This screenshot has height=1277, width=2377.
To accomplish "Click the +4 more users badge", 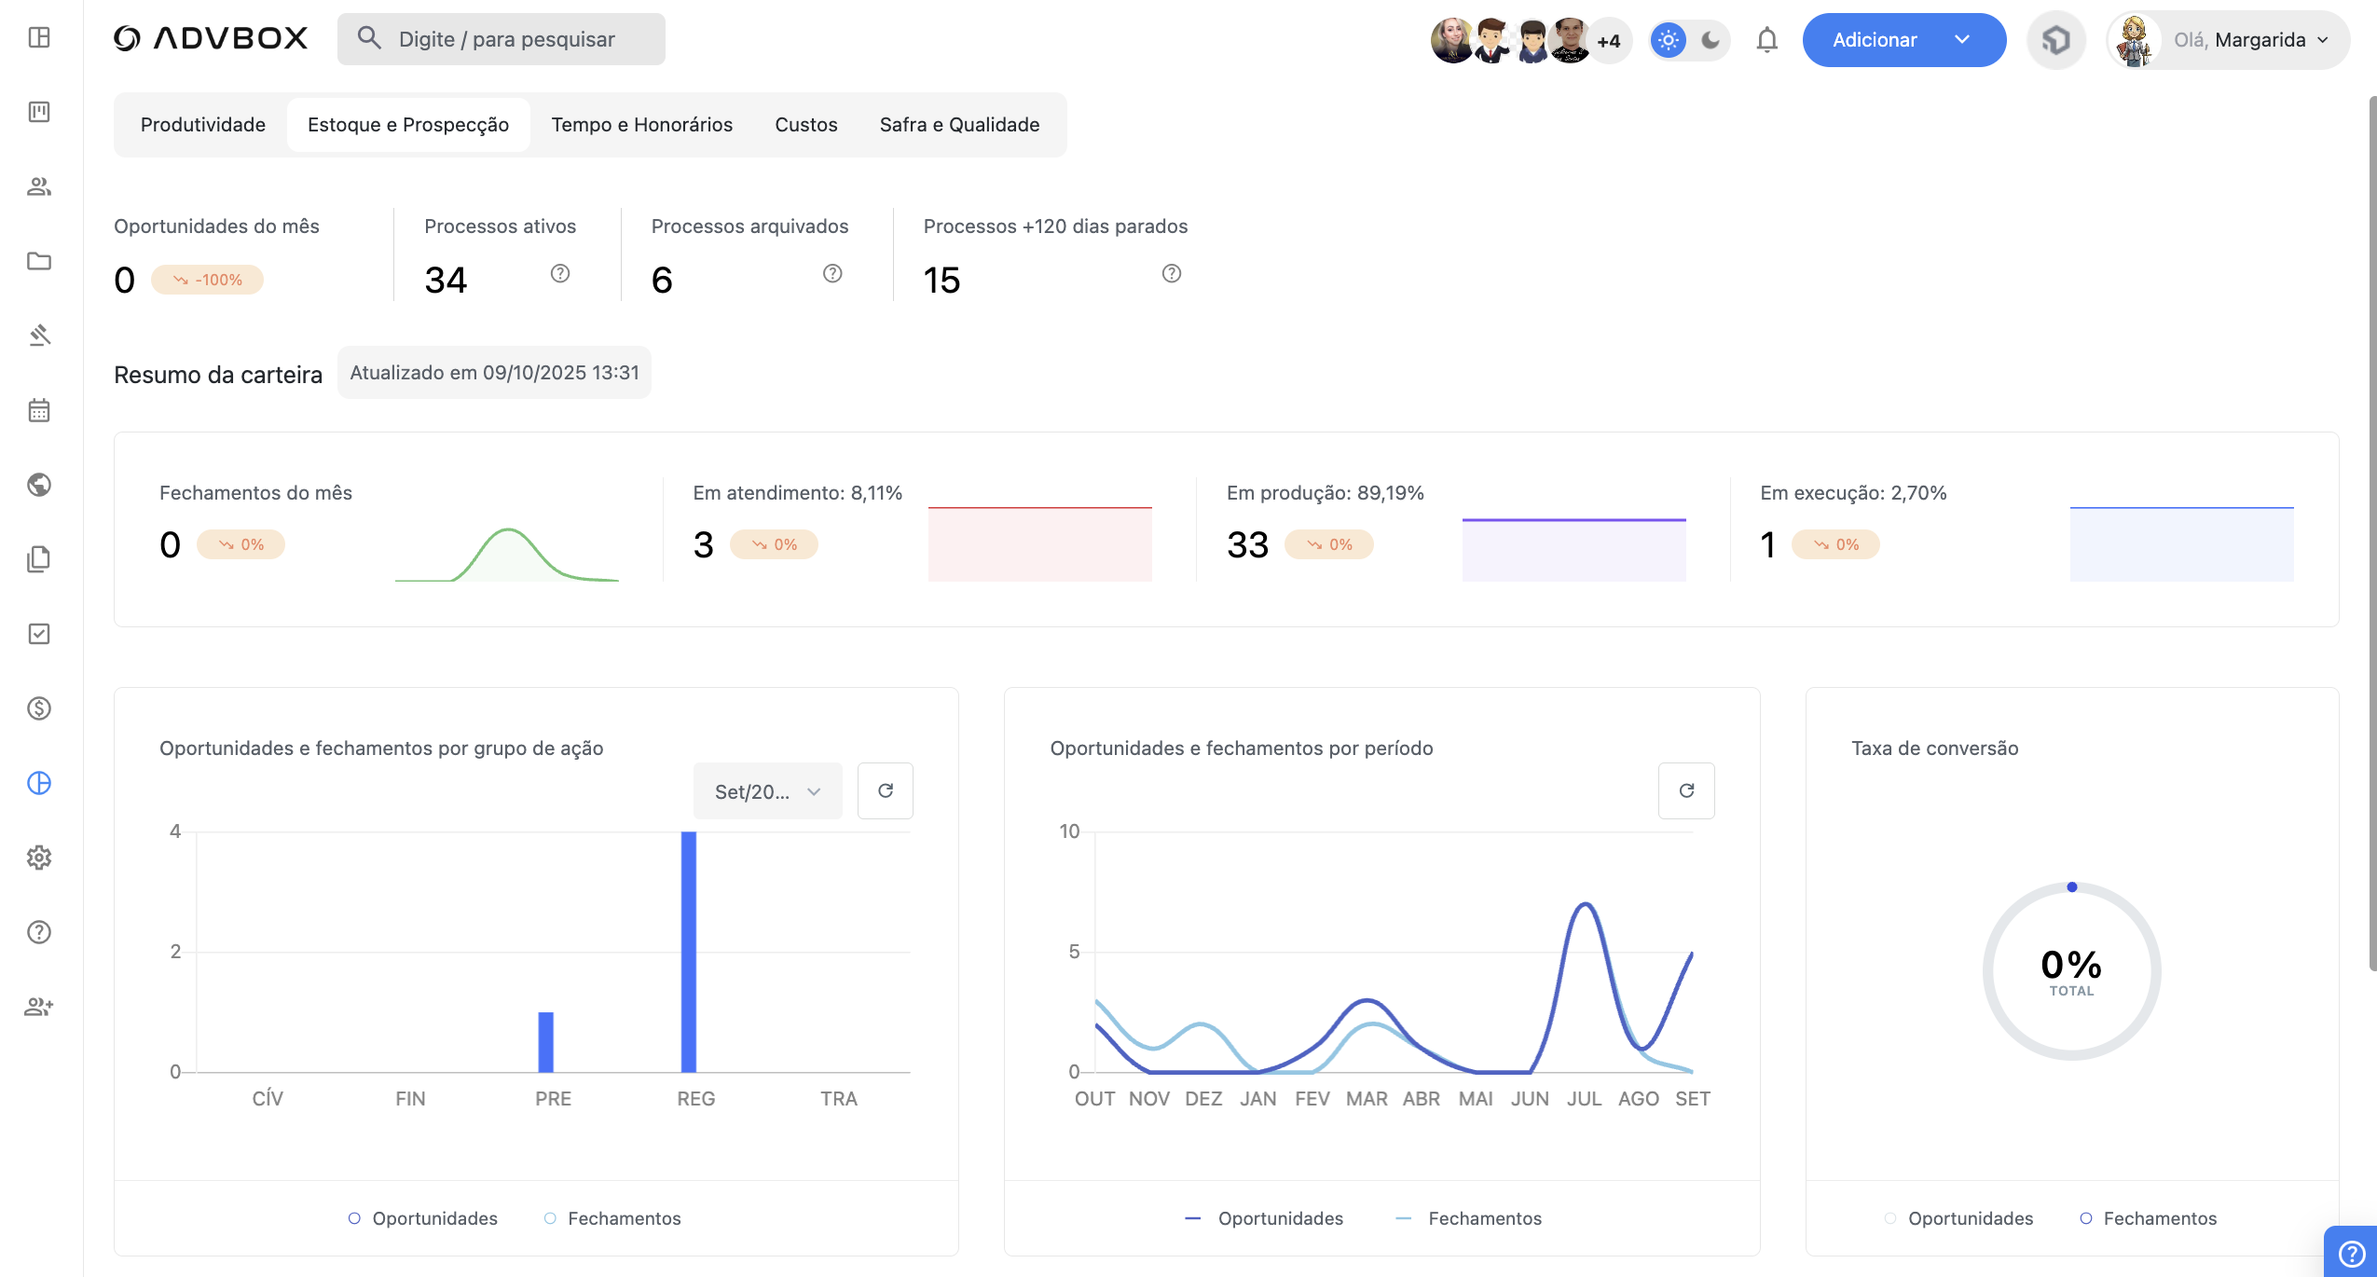I will [x=1609, y=41].
